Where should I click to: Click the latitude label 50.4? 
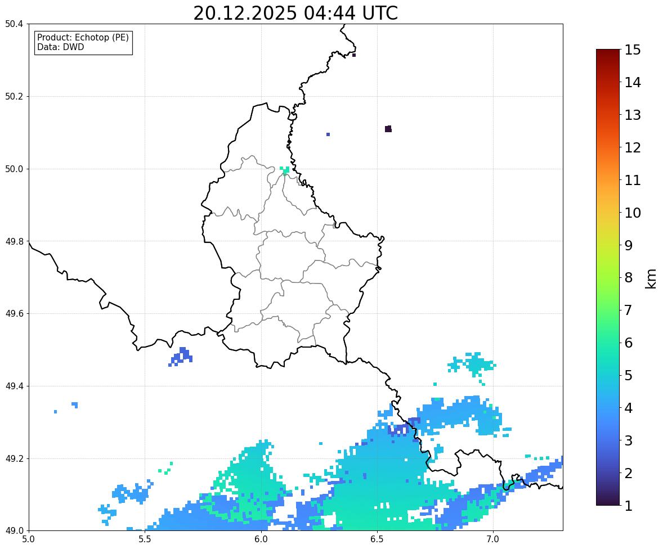coord(14,24)
